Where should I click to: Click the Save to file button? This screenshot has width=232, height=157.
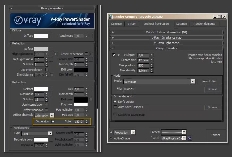pyautogui.click(x=209, y=81)
